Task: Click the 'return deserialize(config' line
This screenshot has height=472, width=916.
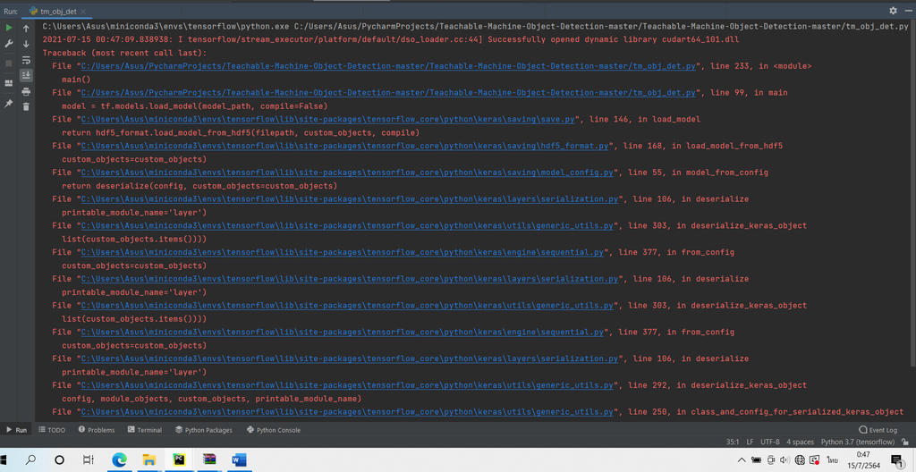Action: (199, 186)
